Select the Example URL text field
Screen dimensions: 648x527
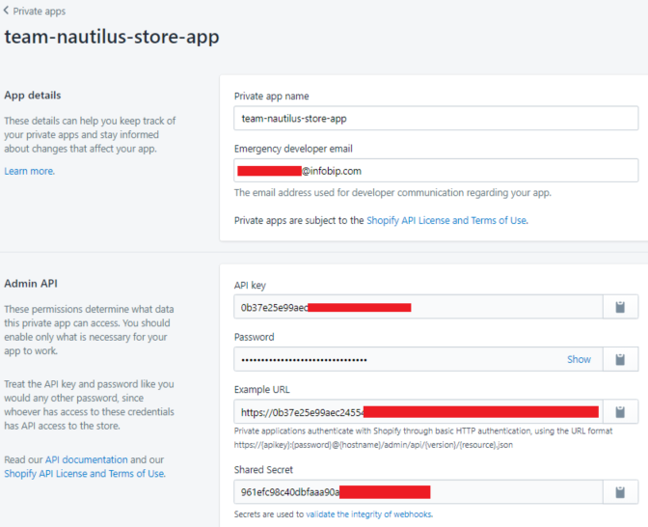point(415,411)
